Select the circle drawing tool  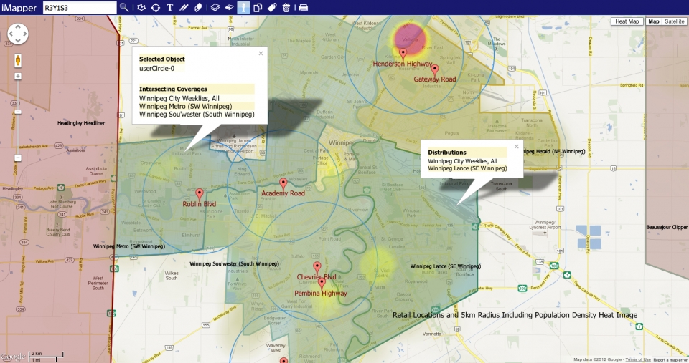click(156, 7)
